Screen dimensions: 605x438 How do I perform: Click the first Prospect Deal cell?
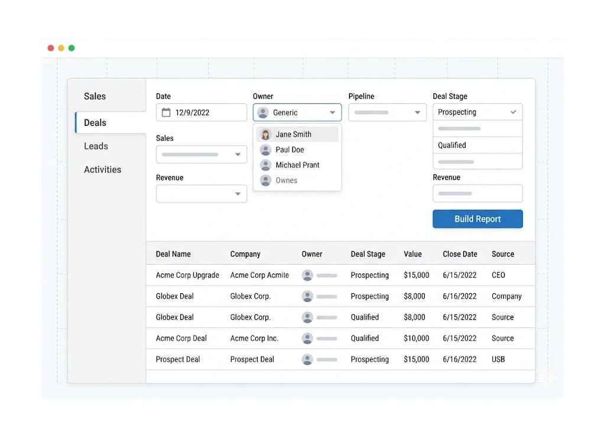click(178, 359)
